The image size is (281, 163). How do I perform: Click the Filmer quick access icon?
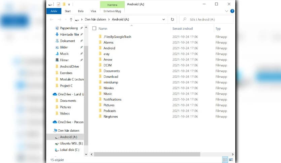pos(57,60)
